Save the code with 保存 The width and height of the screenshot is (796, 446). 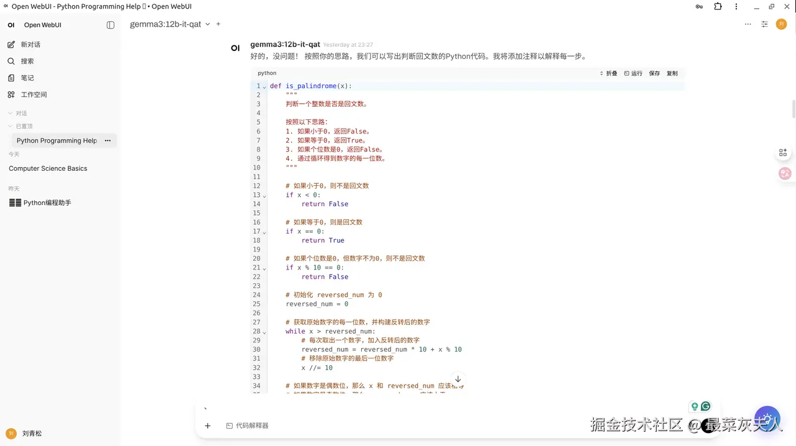(655, 73)
